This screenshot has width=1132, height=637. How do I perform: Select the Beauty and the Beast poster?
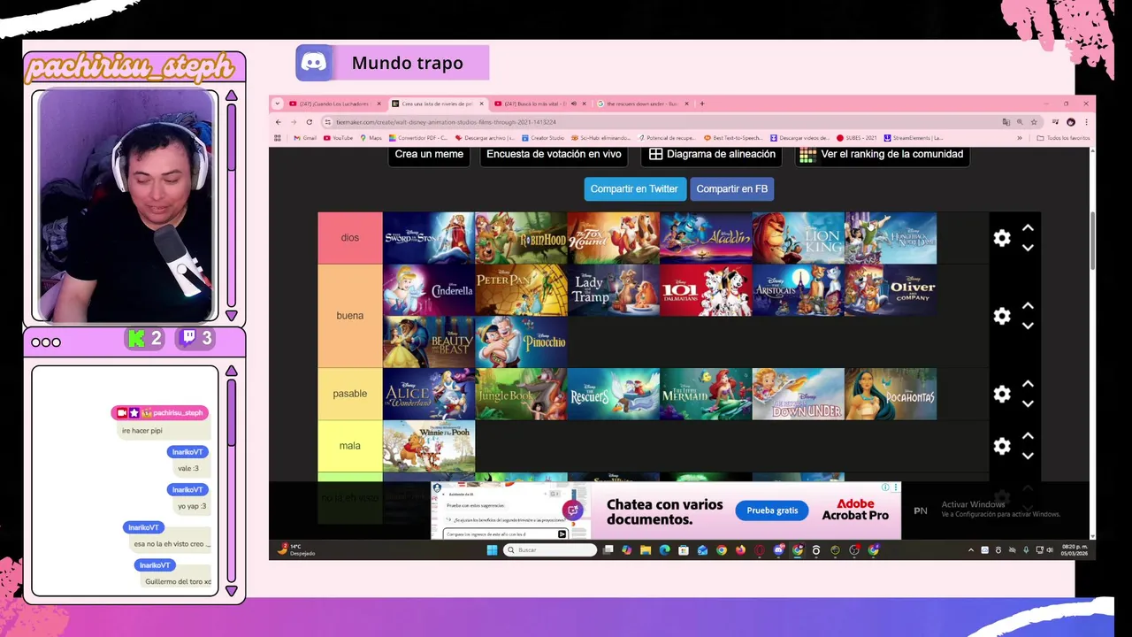[429, 342]
